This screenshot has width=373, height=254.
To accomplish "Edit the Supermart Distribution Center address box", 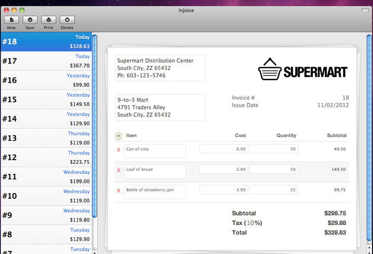I will (x=160, y=68).
